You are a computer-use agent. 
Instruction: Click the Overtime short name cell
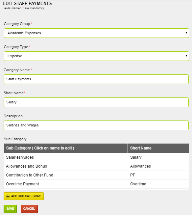(x=158, y=184)
